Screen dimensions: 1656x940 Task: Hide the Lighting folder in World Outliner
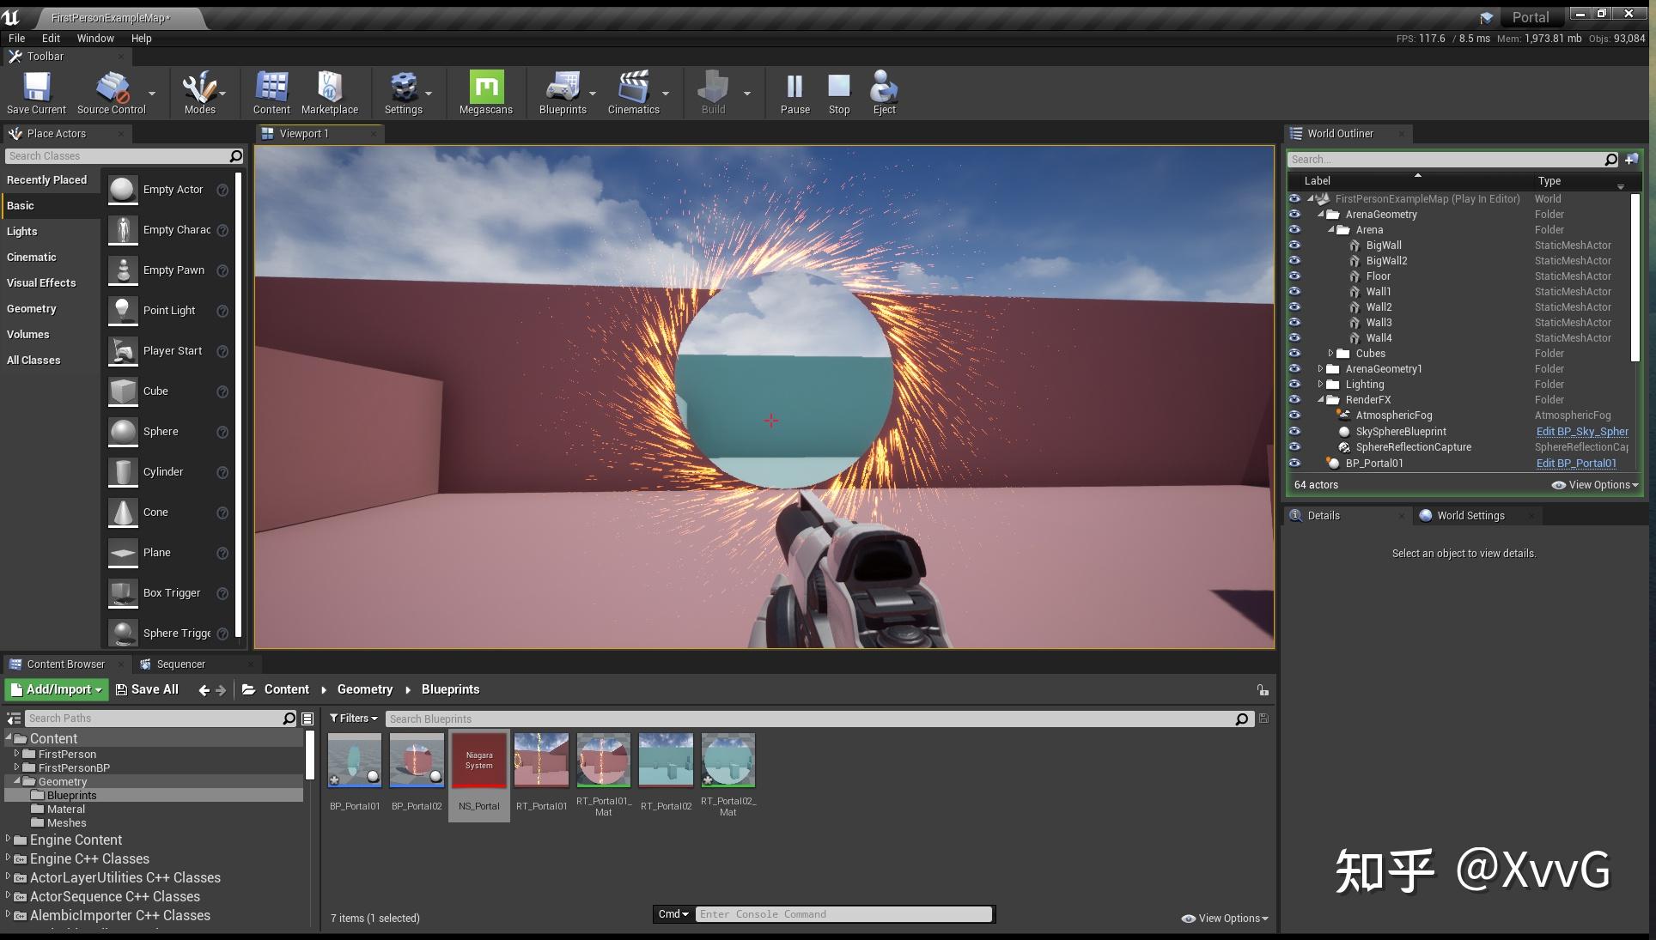pyautogui.click(x=1294, y=384)
